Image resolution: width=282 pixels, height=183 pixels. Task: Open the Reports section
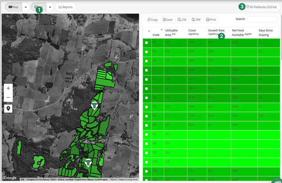coord(66,7)
